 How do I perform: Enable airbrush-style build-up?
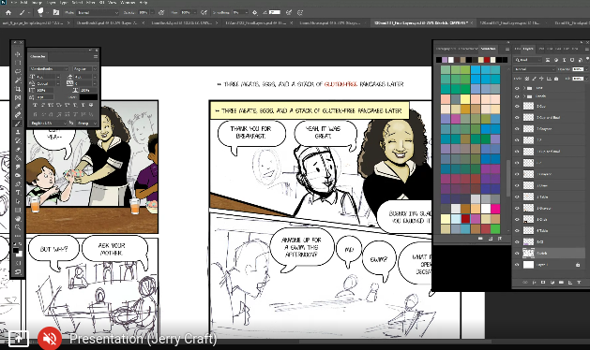pyautogui.click(x=204, y=12)
